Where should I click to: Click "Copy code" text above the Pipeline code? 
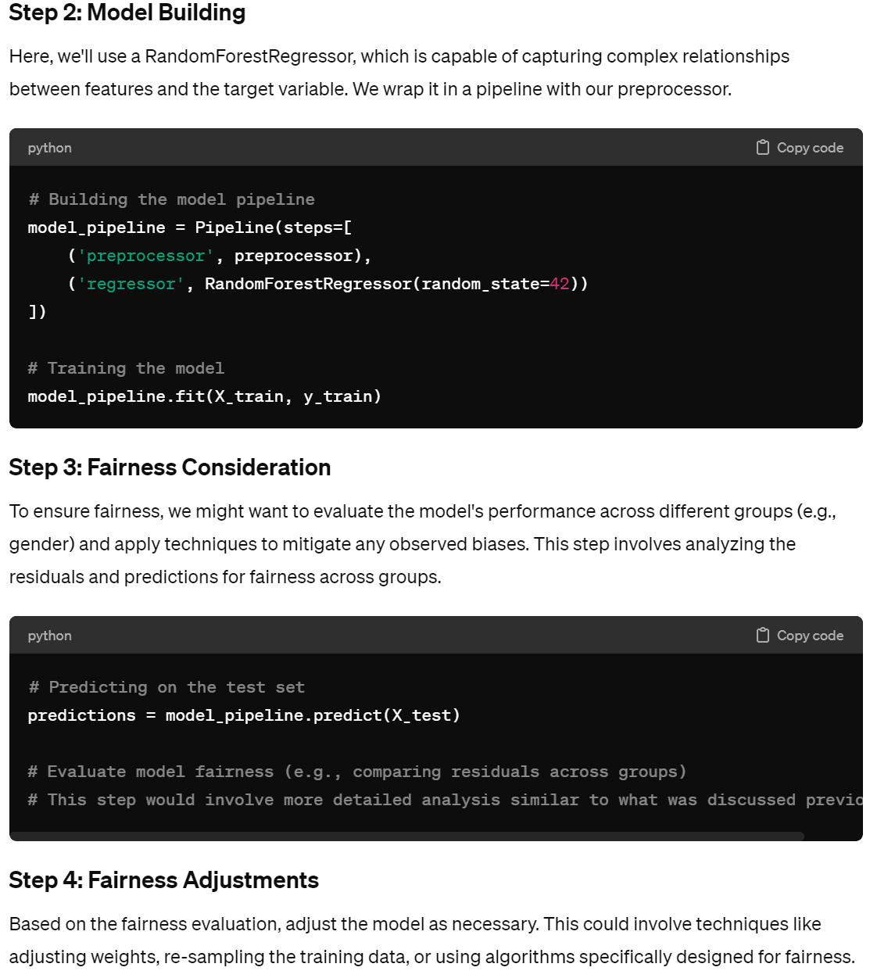coord(810,148)
